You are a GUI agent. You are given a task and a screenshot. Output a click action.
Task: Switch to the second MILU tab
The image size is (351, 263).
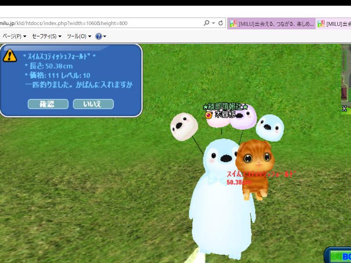334,24
